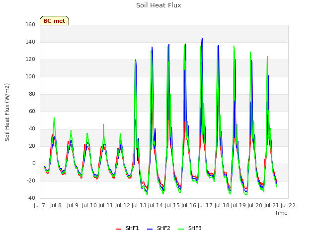Viewport: 318px width, 238px height.
Task: Click the Jul 13 x-axis label
Action: [139, 205]
